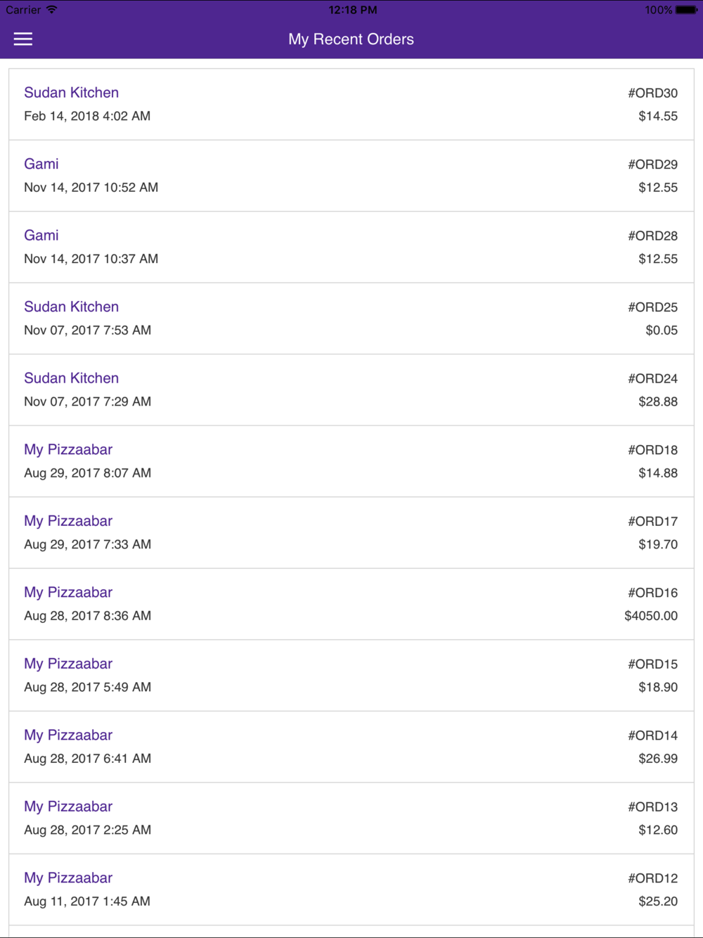This screenshot has height=938, width=703.
Task: Tap the 12:18 PM status bar clock
Action: pos(353,10)
